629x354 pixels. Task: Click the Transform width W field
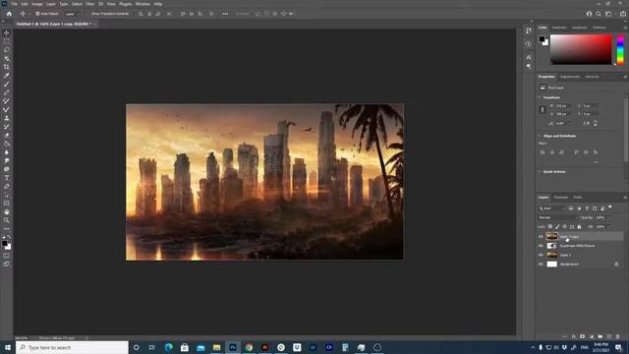click(563, 106)
